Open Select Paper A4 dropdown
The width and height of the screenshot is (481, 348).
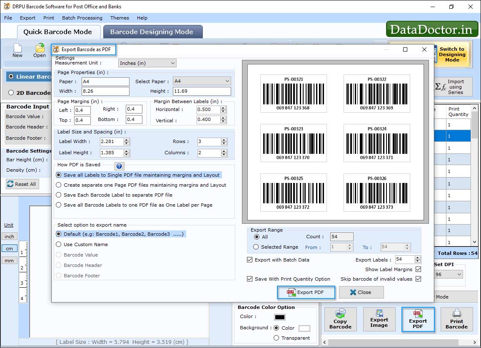click(202, 81)
